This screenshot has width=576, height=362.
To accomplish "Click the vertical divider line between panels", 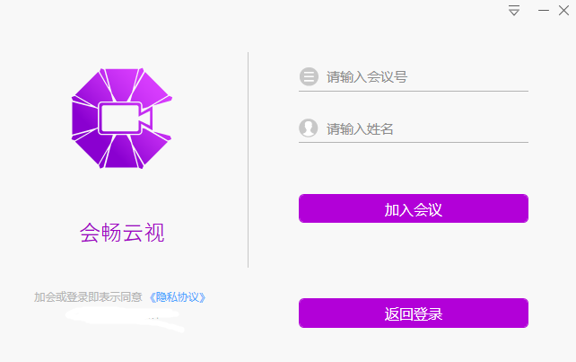I will click(x=249, y=160).
